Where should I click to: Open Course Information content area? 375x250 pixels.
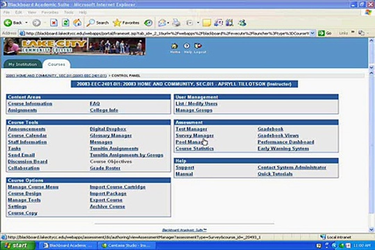(30, 103)
